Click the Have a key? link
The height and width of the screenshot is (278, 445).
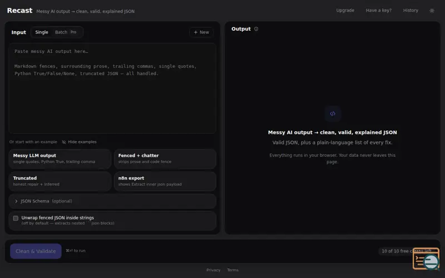379,11
